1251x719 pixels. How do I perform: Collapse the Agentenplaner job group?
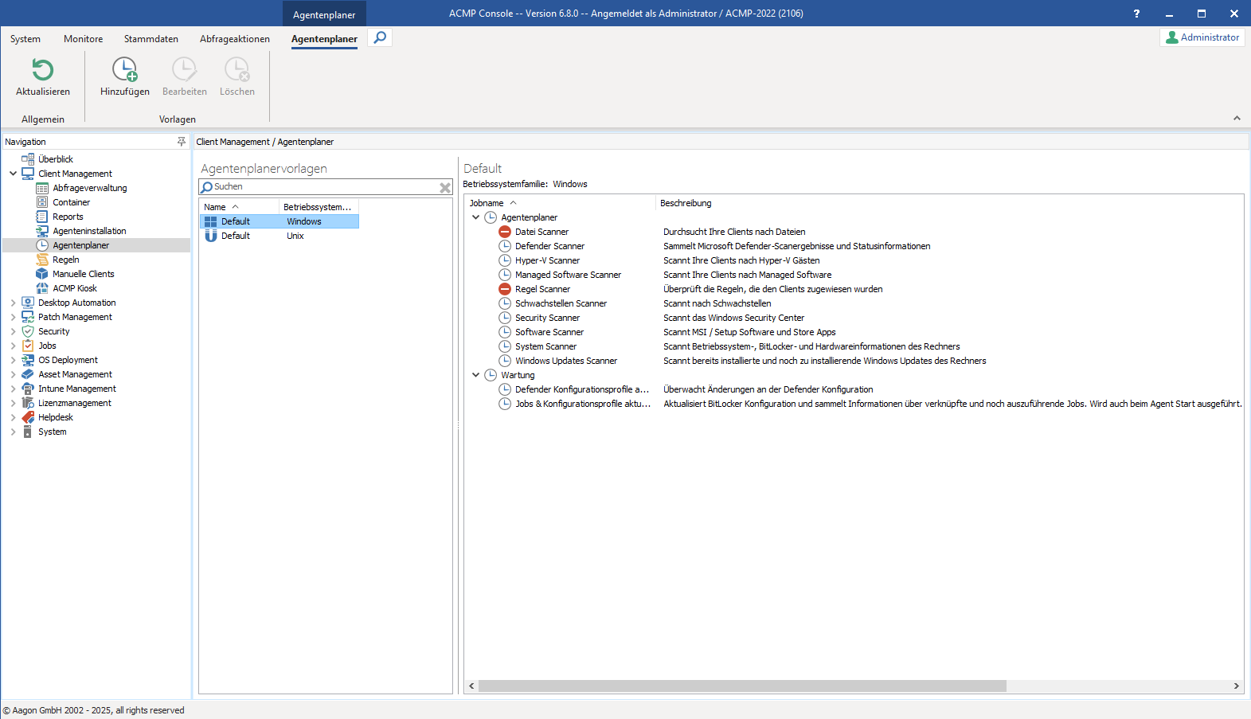tap(476, 217)
